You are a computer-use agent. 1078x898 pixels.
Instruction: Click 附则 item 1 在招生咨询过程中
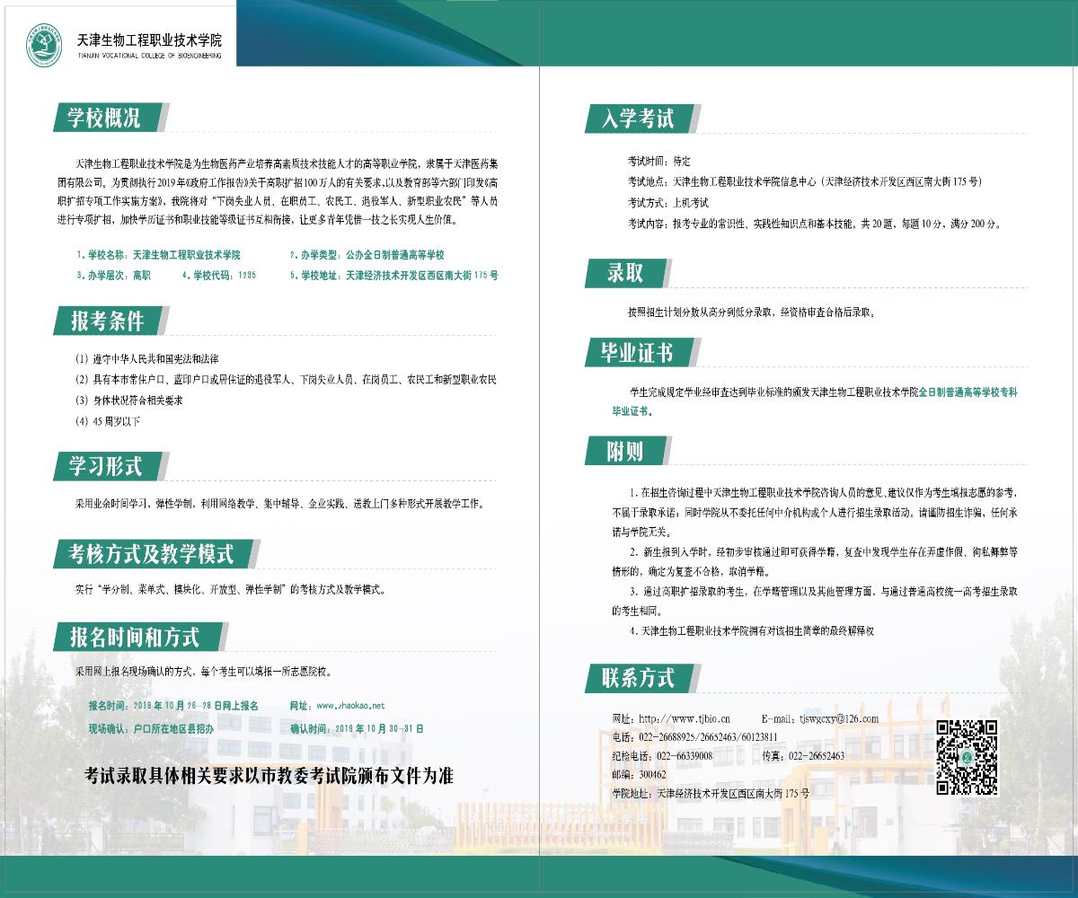click(814, 513)
